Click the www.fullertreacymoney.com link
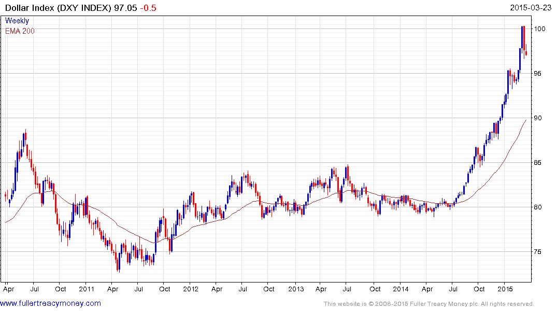This screenshot has height=311, width=557. tap(51, 303)
